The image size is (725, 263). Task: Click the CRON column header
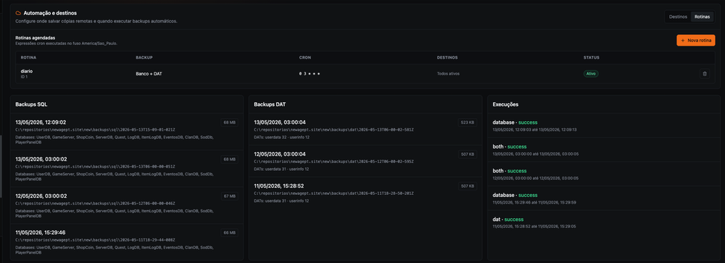point(304,58)
